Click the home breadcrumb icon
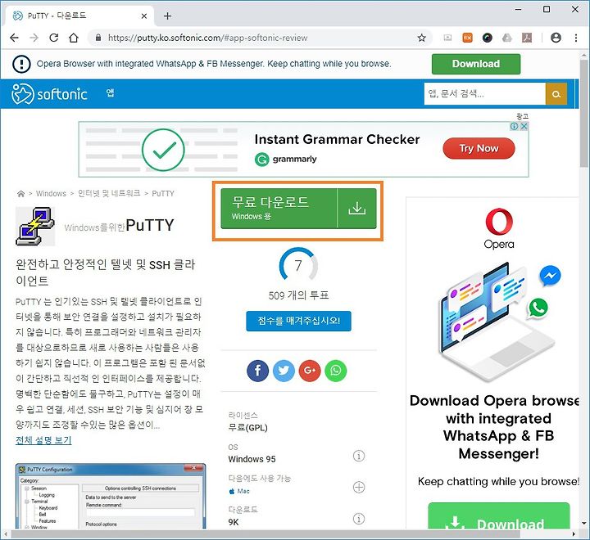Viewport: 590px width, 540px height. coord(21,194)
